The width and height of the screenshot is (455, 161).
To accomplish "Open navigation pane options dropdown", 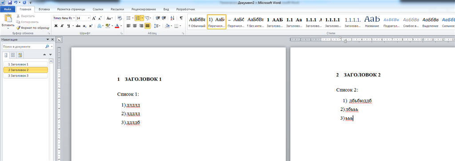I will (48, 40).
